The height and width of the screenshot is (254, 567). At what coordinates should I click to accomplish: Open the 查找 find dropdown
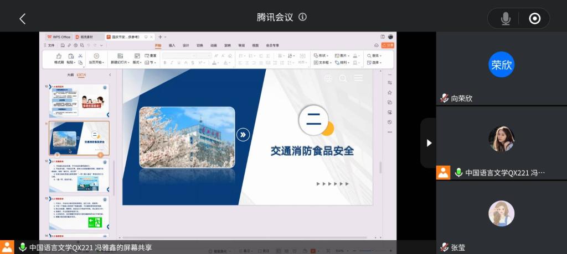(374, 56)
